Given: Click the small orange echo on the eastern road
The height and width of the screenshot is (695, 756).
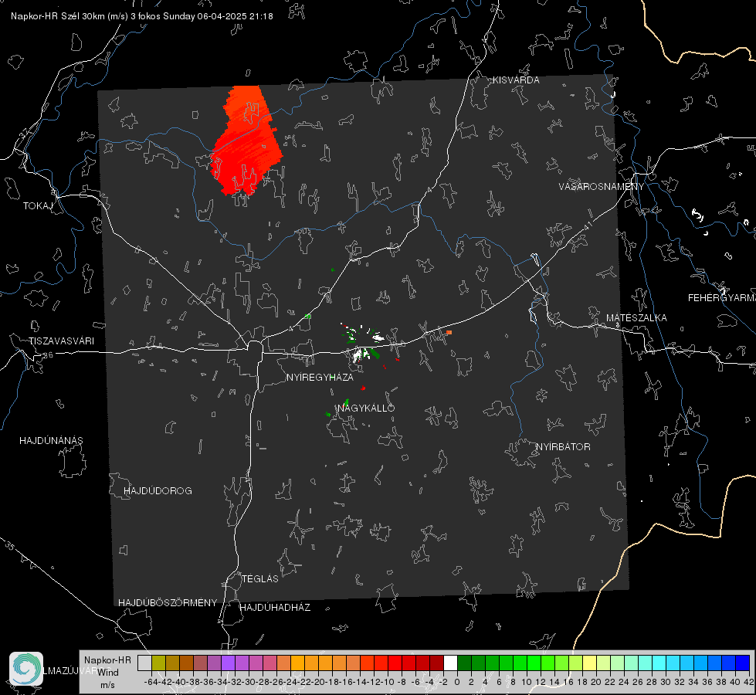Looking at the screenshot, I should [449, 332].
